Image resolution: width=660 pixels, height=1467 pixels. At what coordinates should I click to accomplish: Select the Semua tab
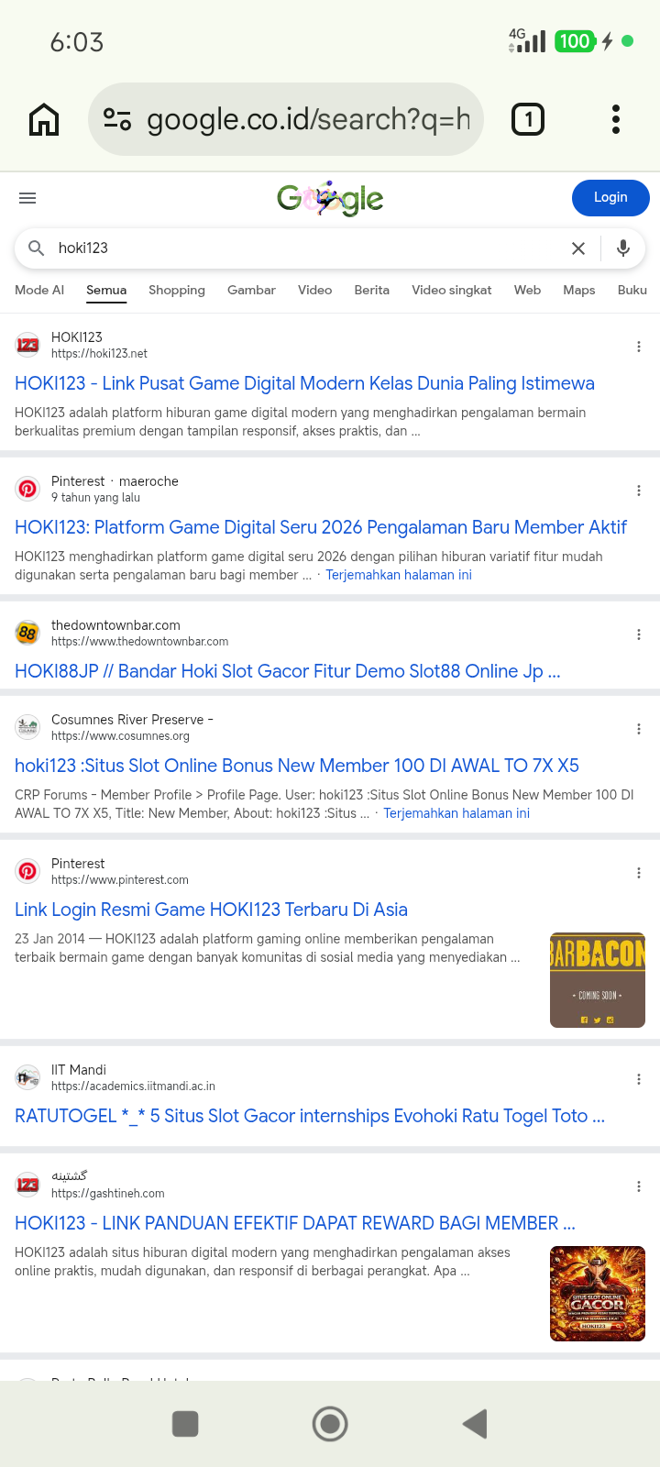(106, 290)
